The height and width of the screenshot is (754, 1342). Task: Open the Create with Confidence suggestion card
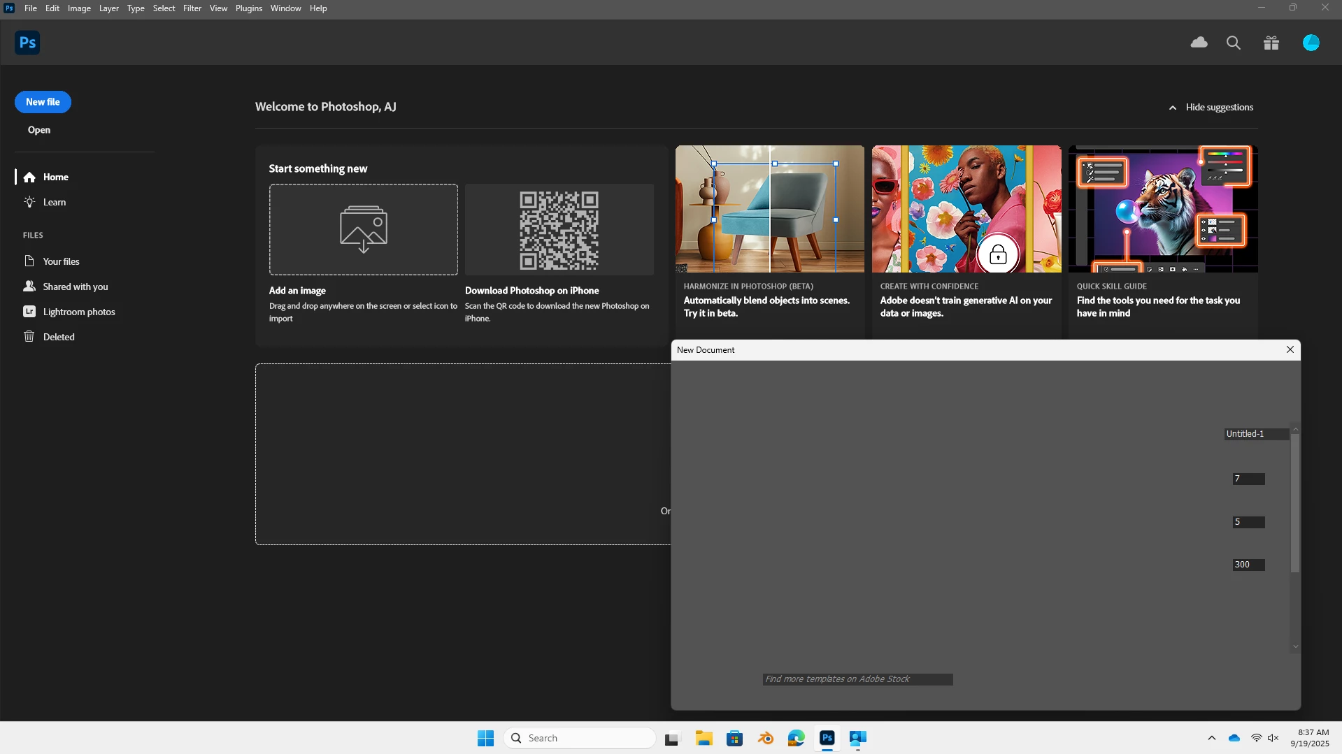pyautogui.click(x=966, y=241)
